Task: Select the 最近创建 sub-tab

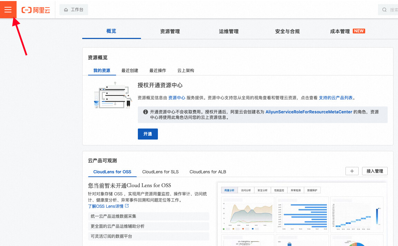Action: [130, 70]
